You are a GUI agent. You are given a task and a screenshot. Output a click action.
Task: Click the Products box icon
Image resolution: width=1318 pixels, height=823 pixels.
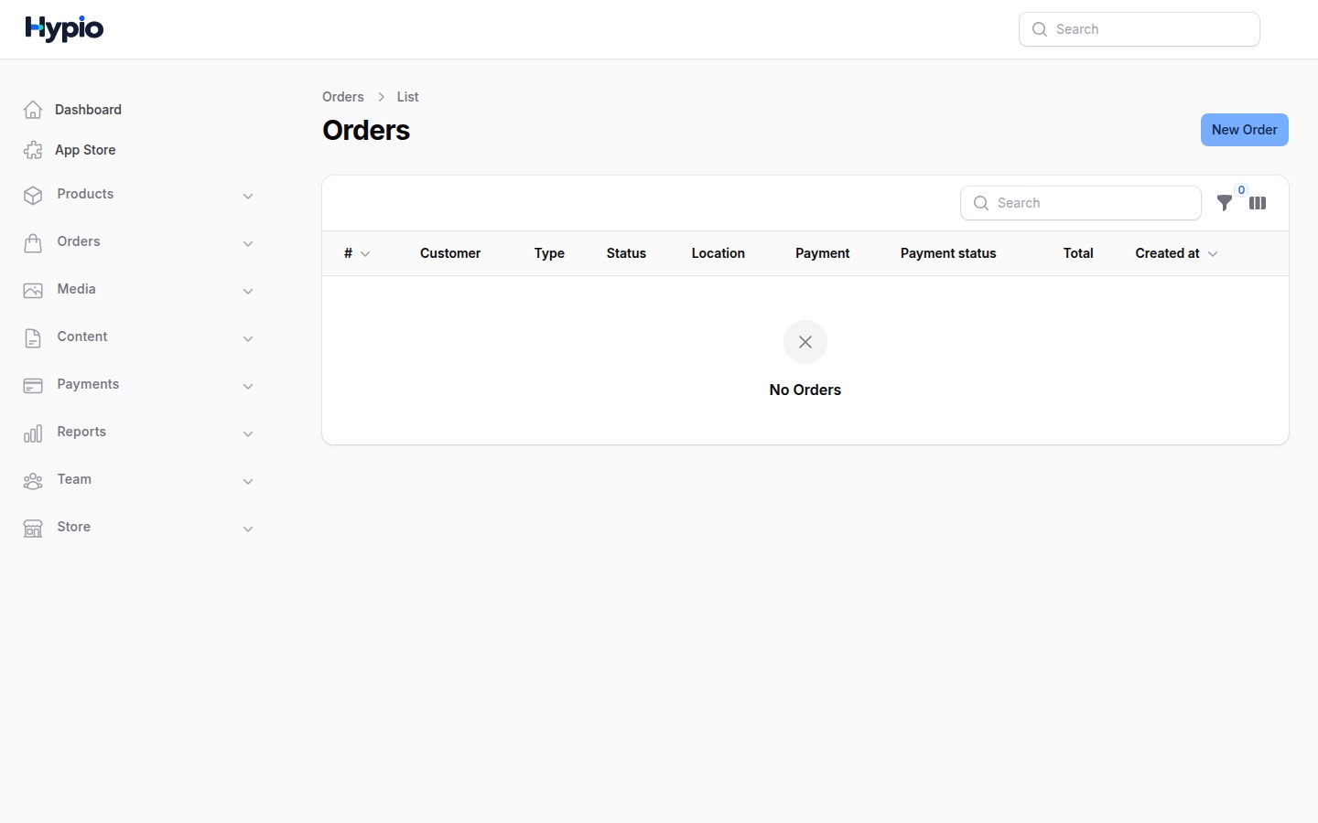click(x=33, y=196)
